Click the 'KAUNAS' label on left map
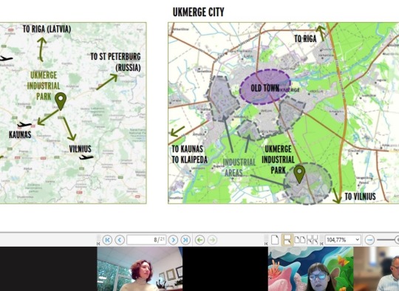The width and height of the screenshot is (399, 291). click(x=20, y=134)
